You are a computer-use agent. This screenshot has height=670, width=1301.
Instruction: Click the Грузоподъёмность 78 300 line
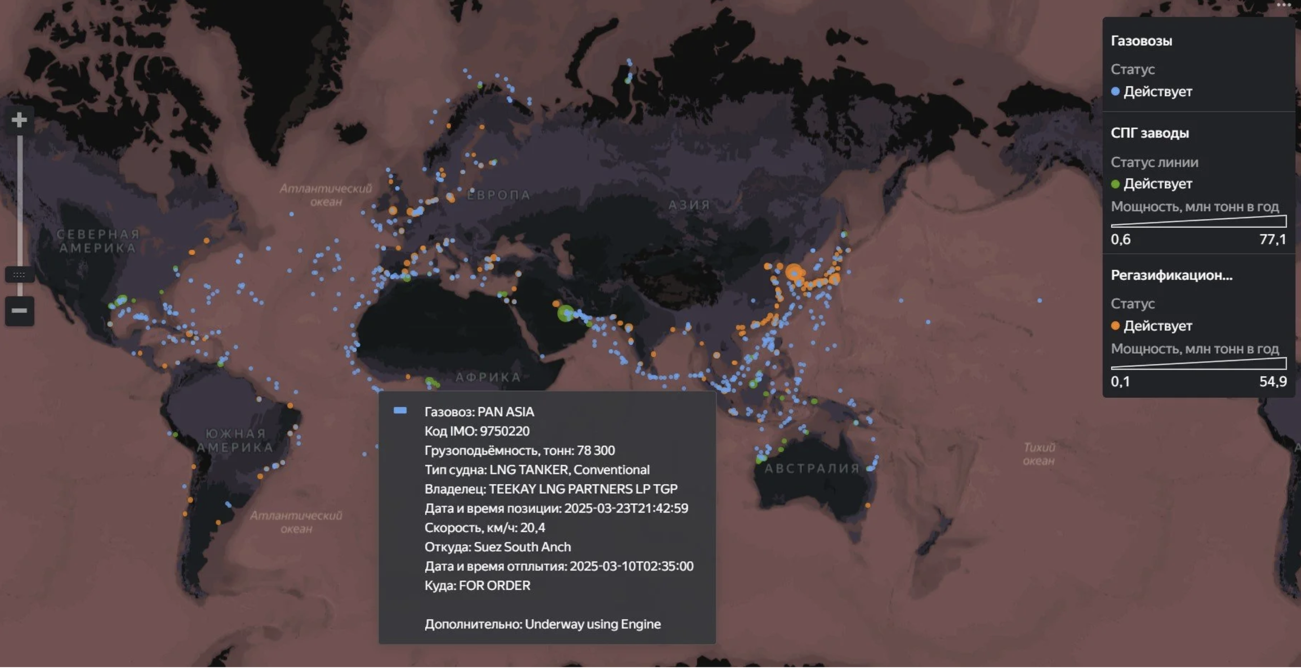pos(519,450)
